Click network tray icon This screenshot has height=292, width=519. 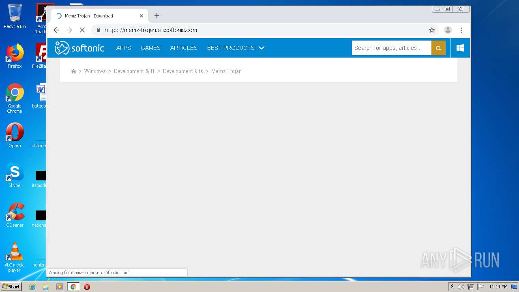471,287
